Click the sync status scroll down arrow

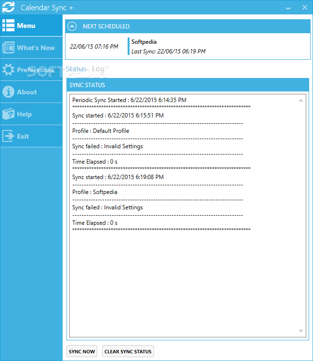(301, 331)
